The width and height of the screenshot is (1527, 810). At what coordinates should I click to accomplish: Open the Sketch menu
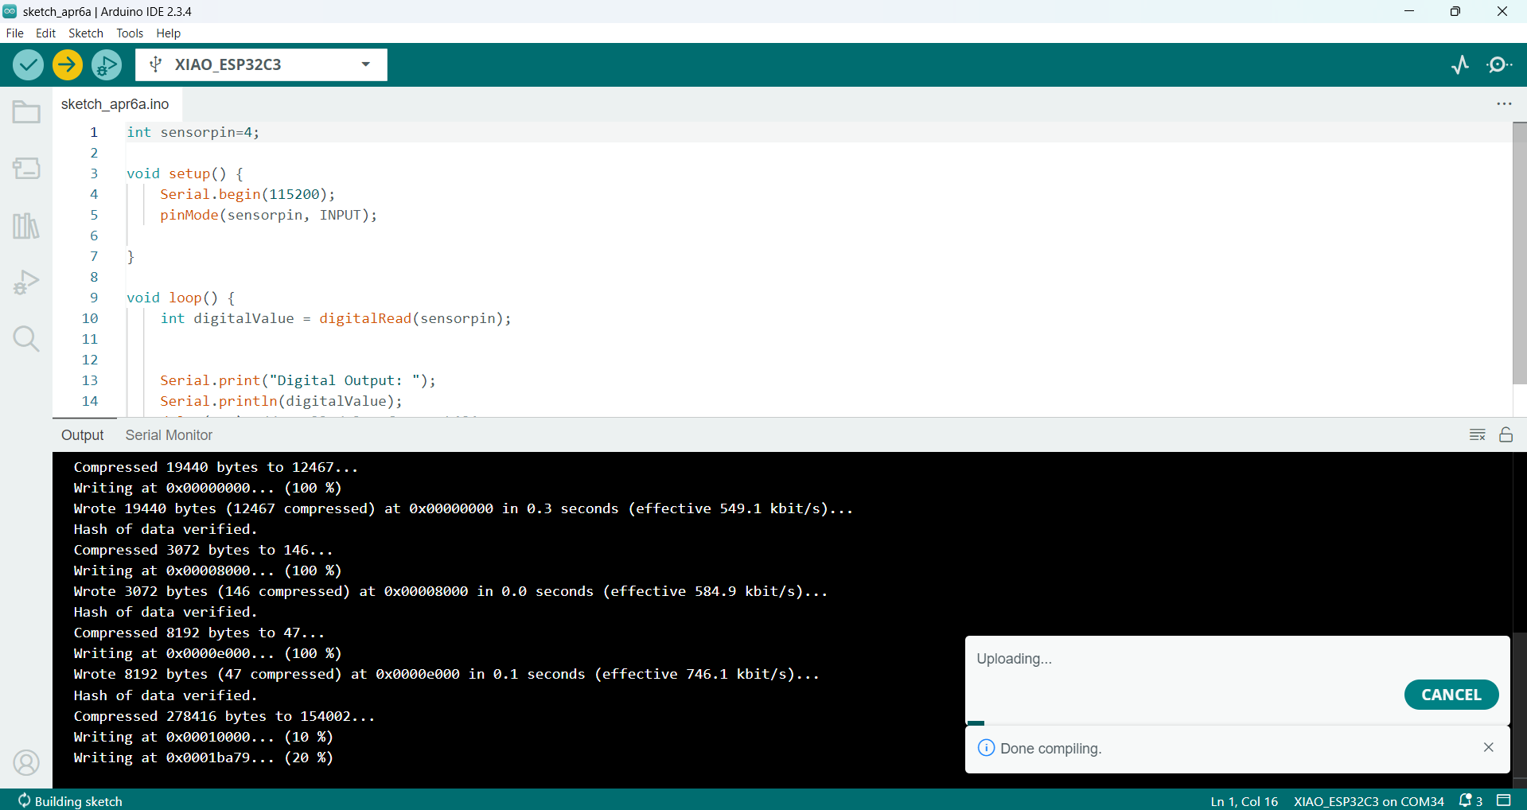click(x=86, y=33)
